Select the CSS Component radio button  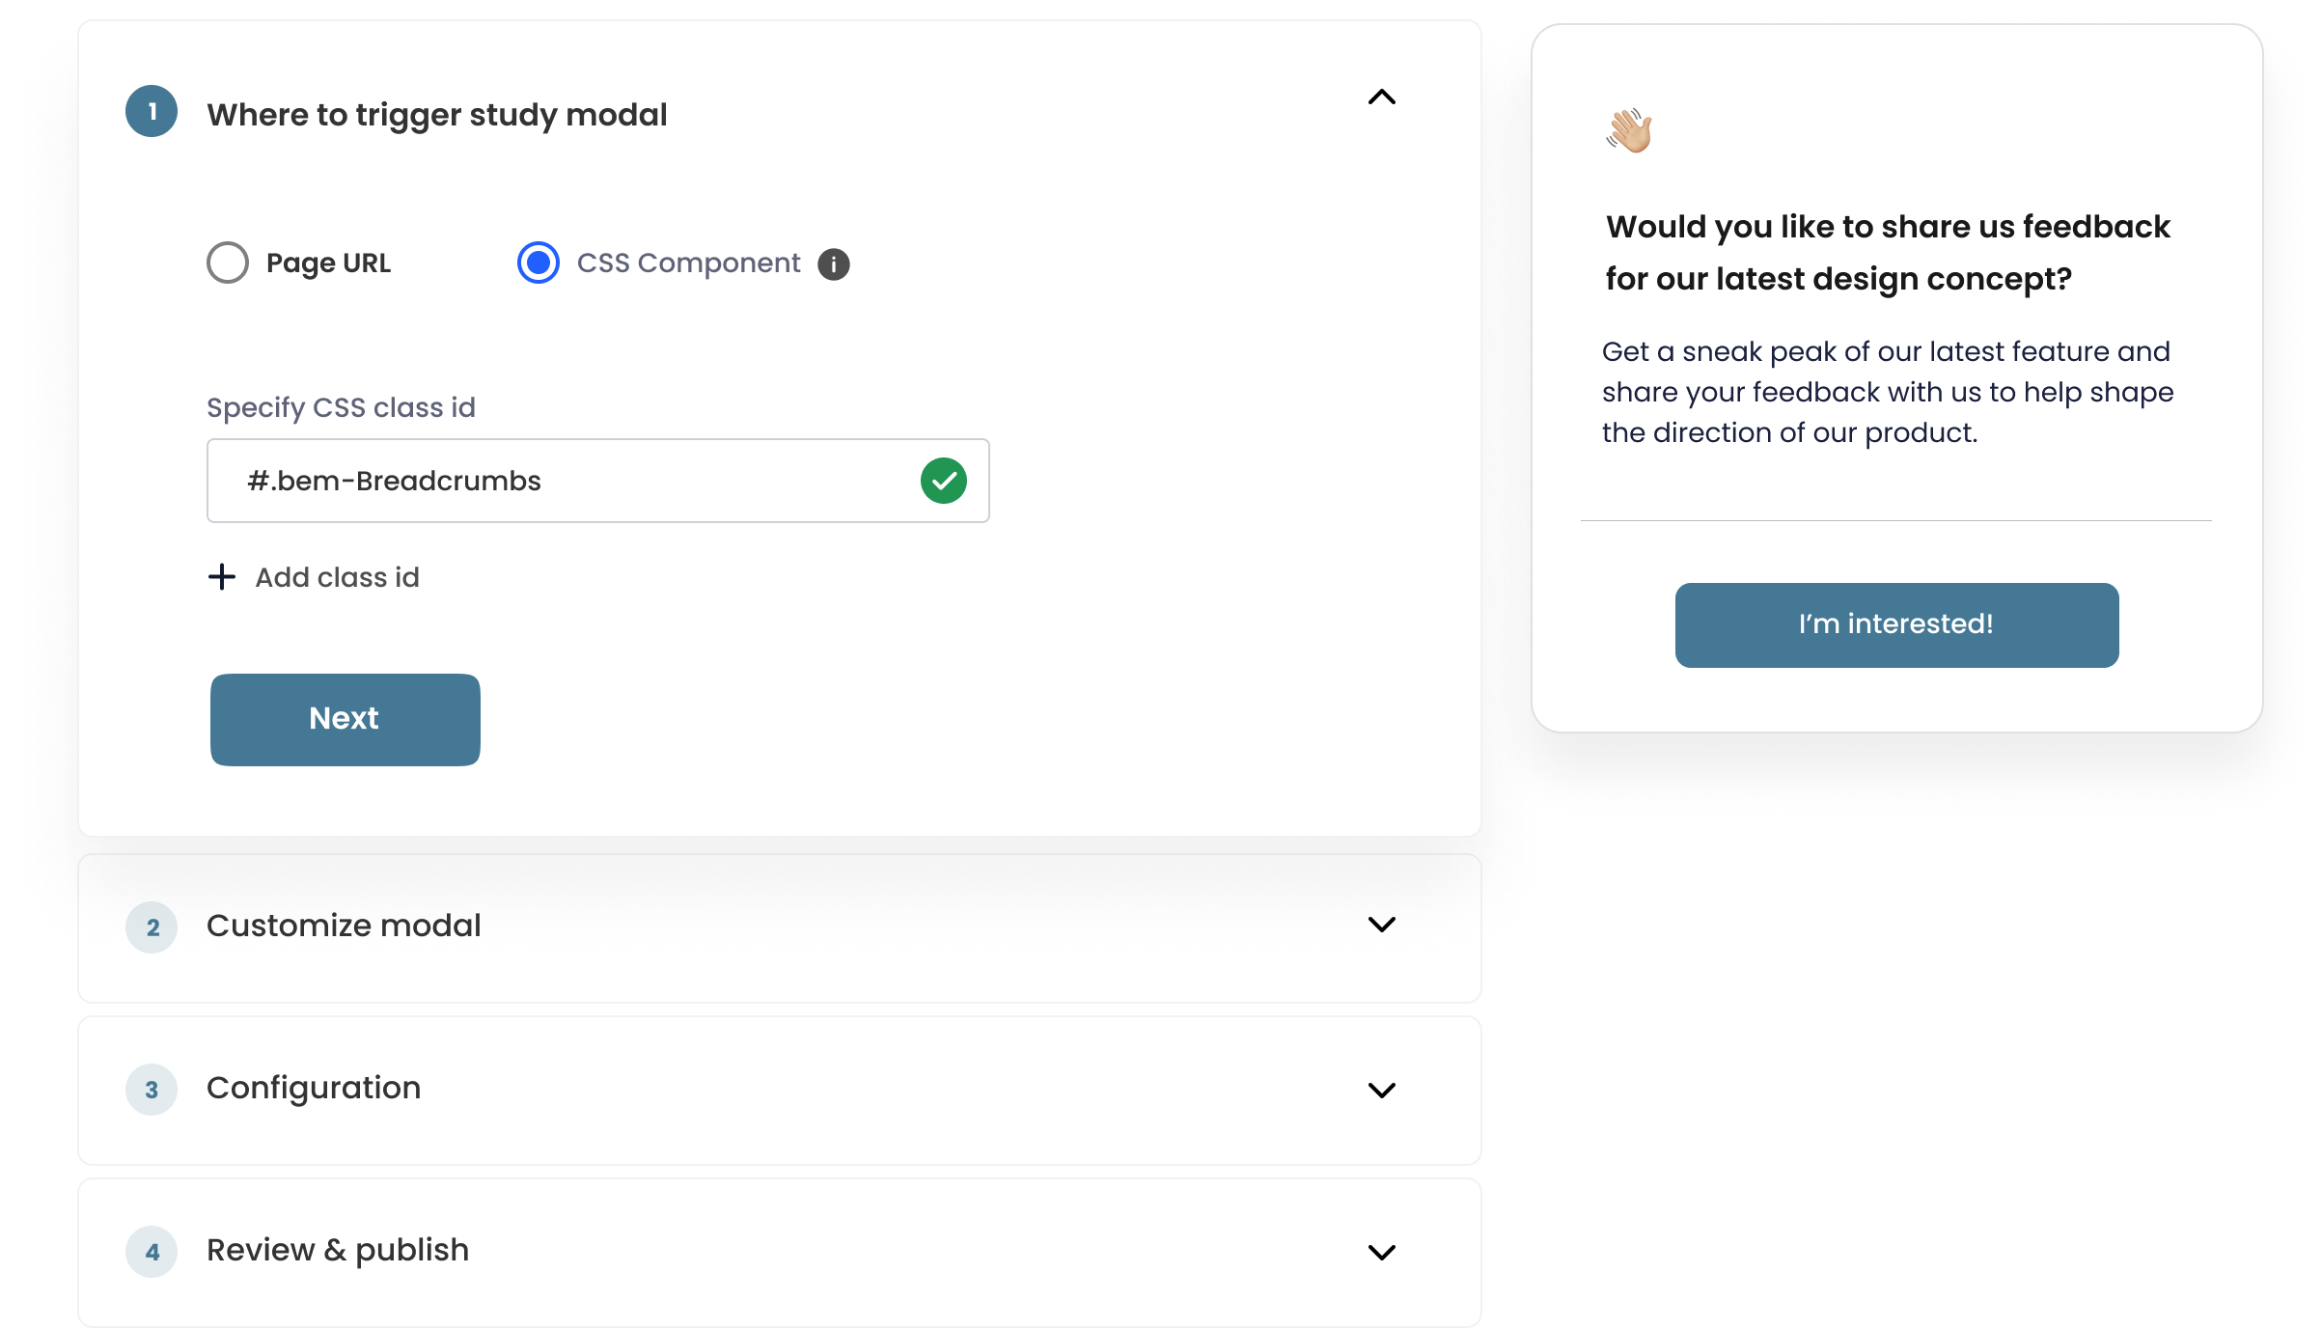[x=539, y=263]
